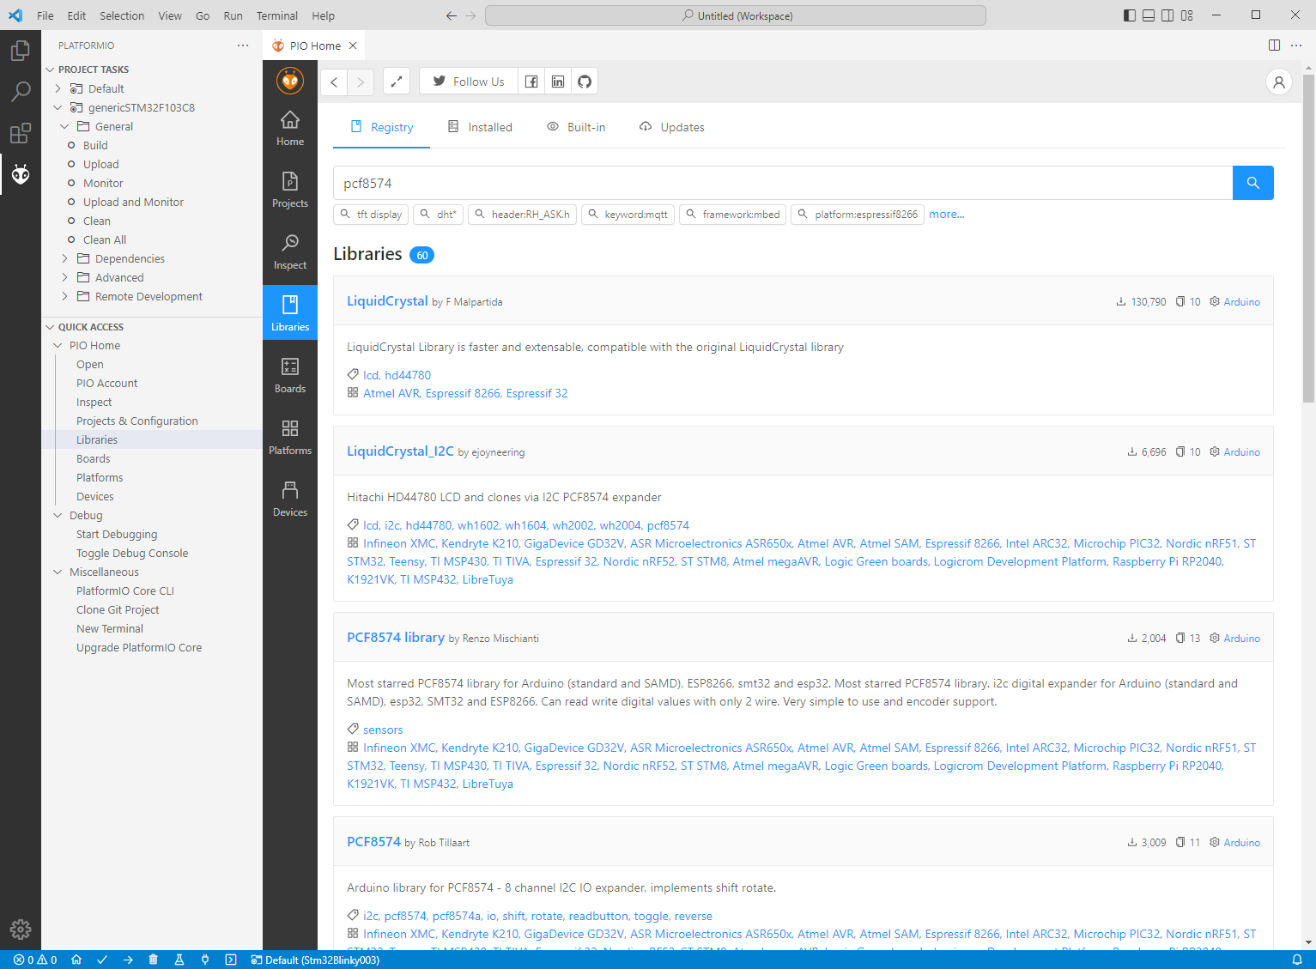Click the 'keyword:mqtt' search suggestion
The image size is (1316, 969).
tap(628, 215)
